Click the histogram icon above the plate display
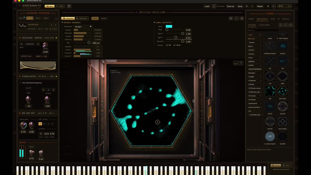Viewport: 311px width, 175px height. (x=236, y=63)
